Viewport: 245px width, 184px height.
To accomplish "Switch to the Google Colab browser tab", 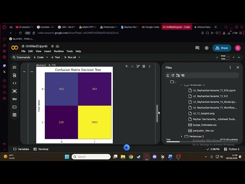I will [150, 27].
